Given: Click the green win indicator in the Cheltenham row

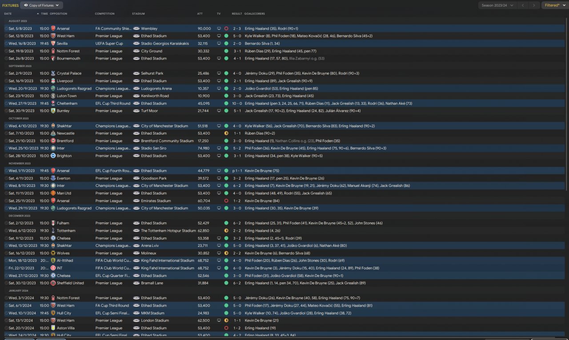Looking at the screenshot, I should tap(226, 103).
